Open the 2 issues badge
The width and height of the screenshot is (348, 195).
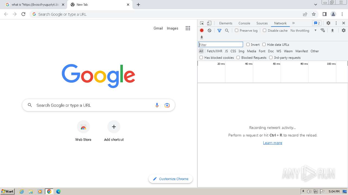(x=317, y=23)
